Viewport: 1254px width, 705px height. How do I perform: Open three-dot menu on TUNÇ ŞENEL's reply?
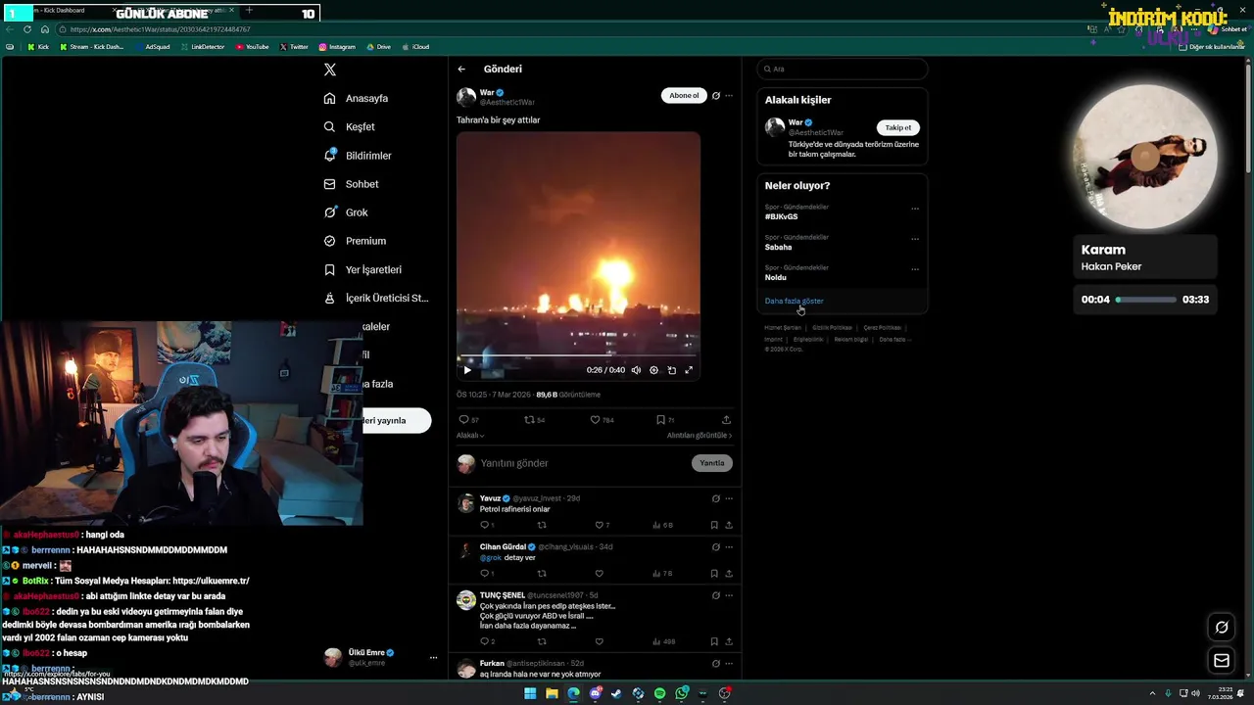click(729, 595)
